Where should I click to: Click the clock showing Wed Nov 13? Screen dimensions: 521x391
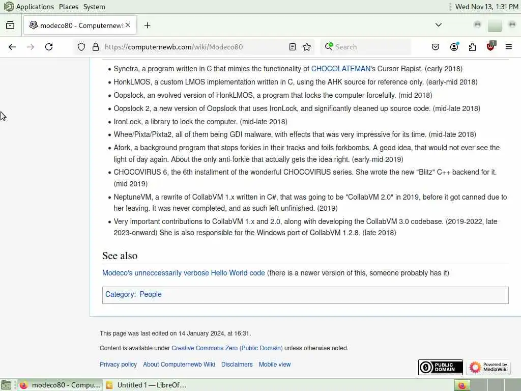pyautogui.click(x=486, y=7)
